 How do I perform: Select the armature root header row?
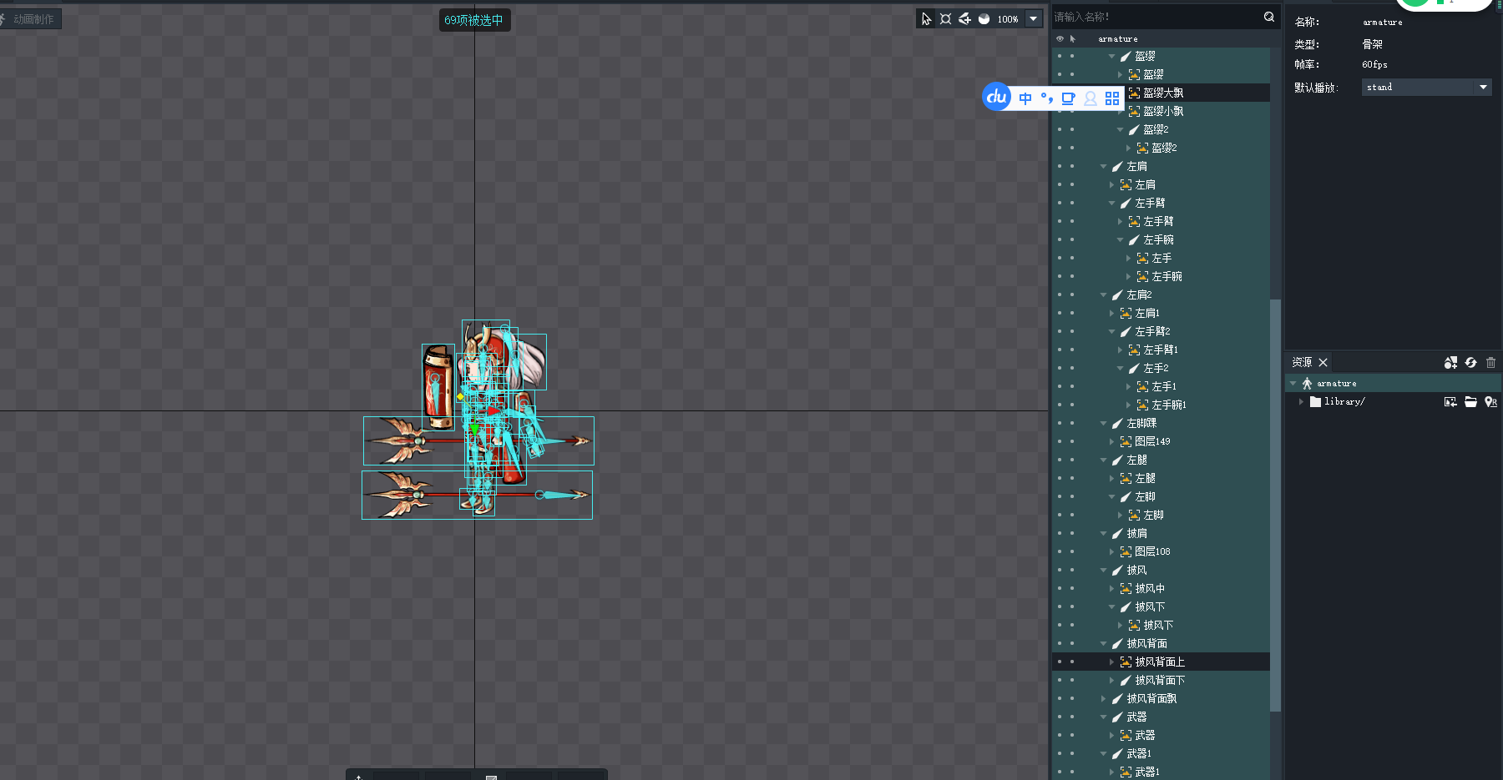tap(1161, 39)
